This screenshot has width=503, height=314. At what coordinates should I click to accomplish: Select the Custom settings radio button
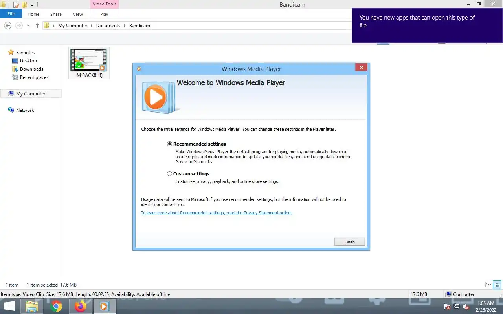(x=170, y=174)
